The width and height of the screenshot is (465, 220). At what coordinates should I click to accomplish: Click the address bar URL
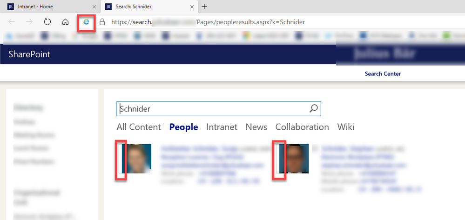pyautogui.click(x=208, y=22)
